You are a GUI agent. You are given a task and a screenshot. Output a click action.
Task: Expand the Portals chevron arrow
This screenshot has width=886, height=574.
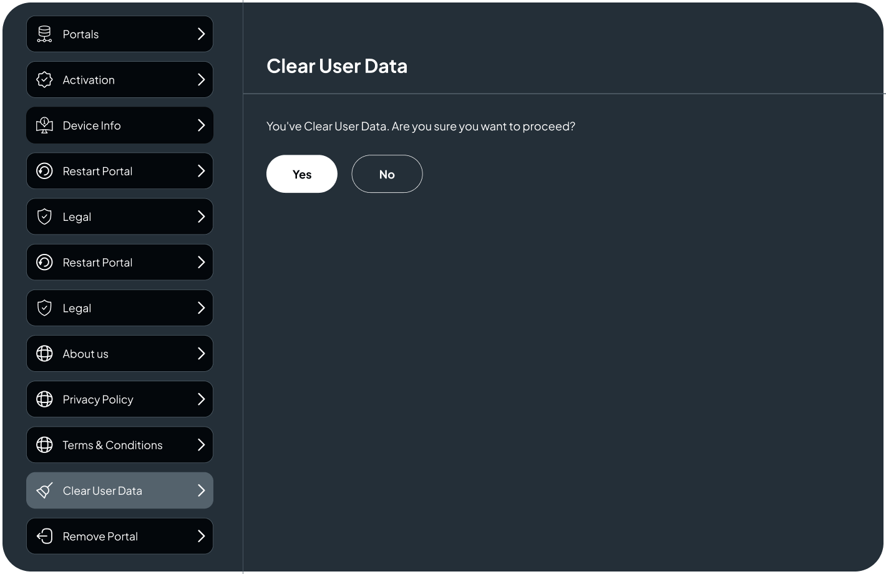coord(201,34)
